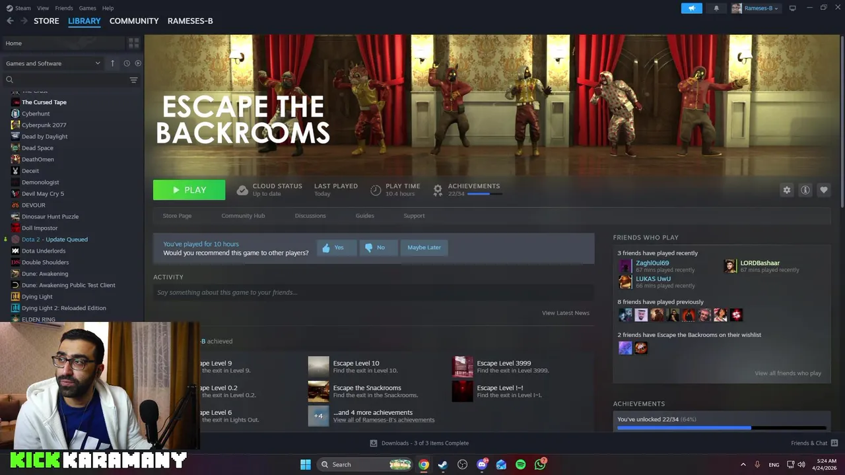Recommend the game with Yes
The width and height of the screenshot is (845, 475).
click(337, 247)
